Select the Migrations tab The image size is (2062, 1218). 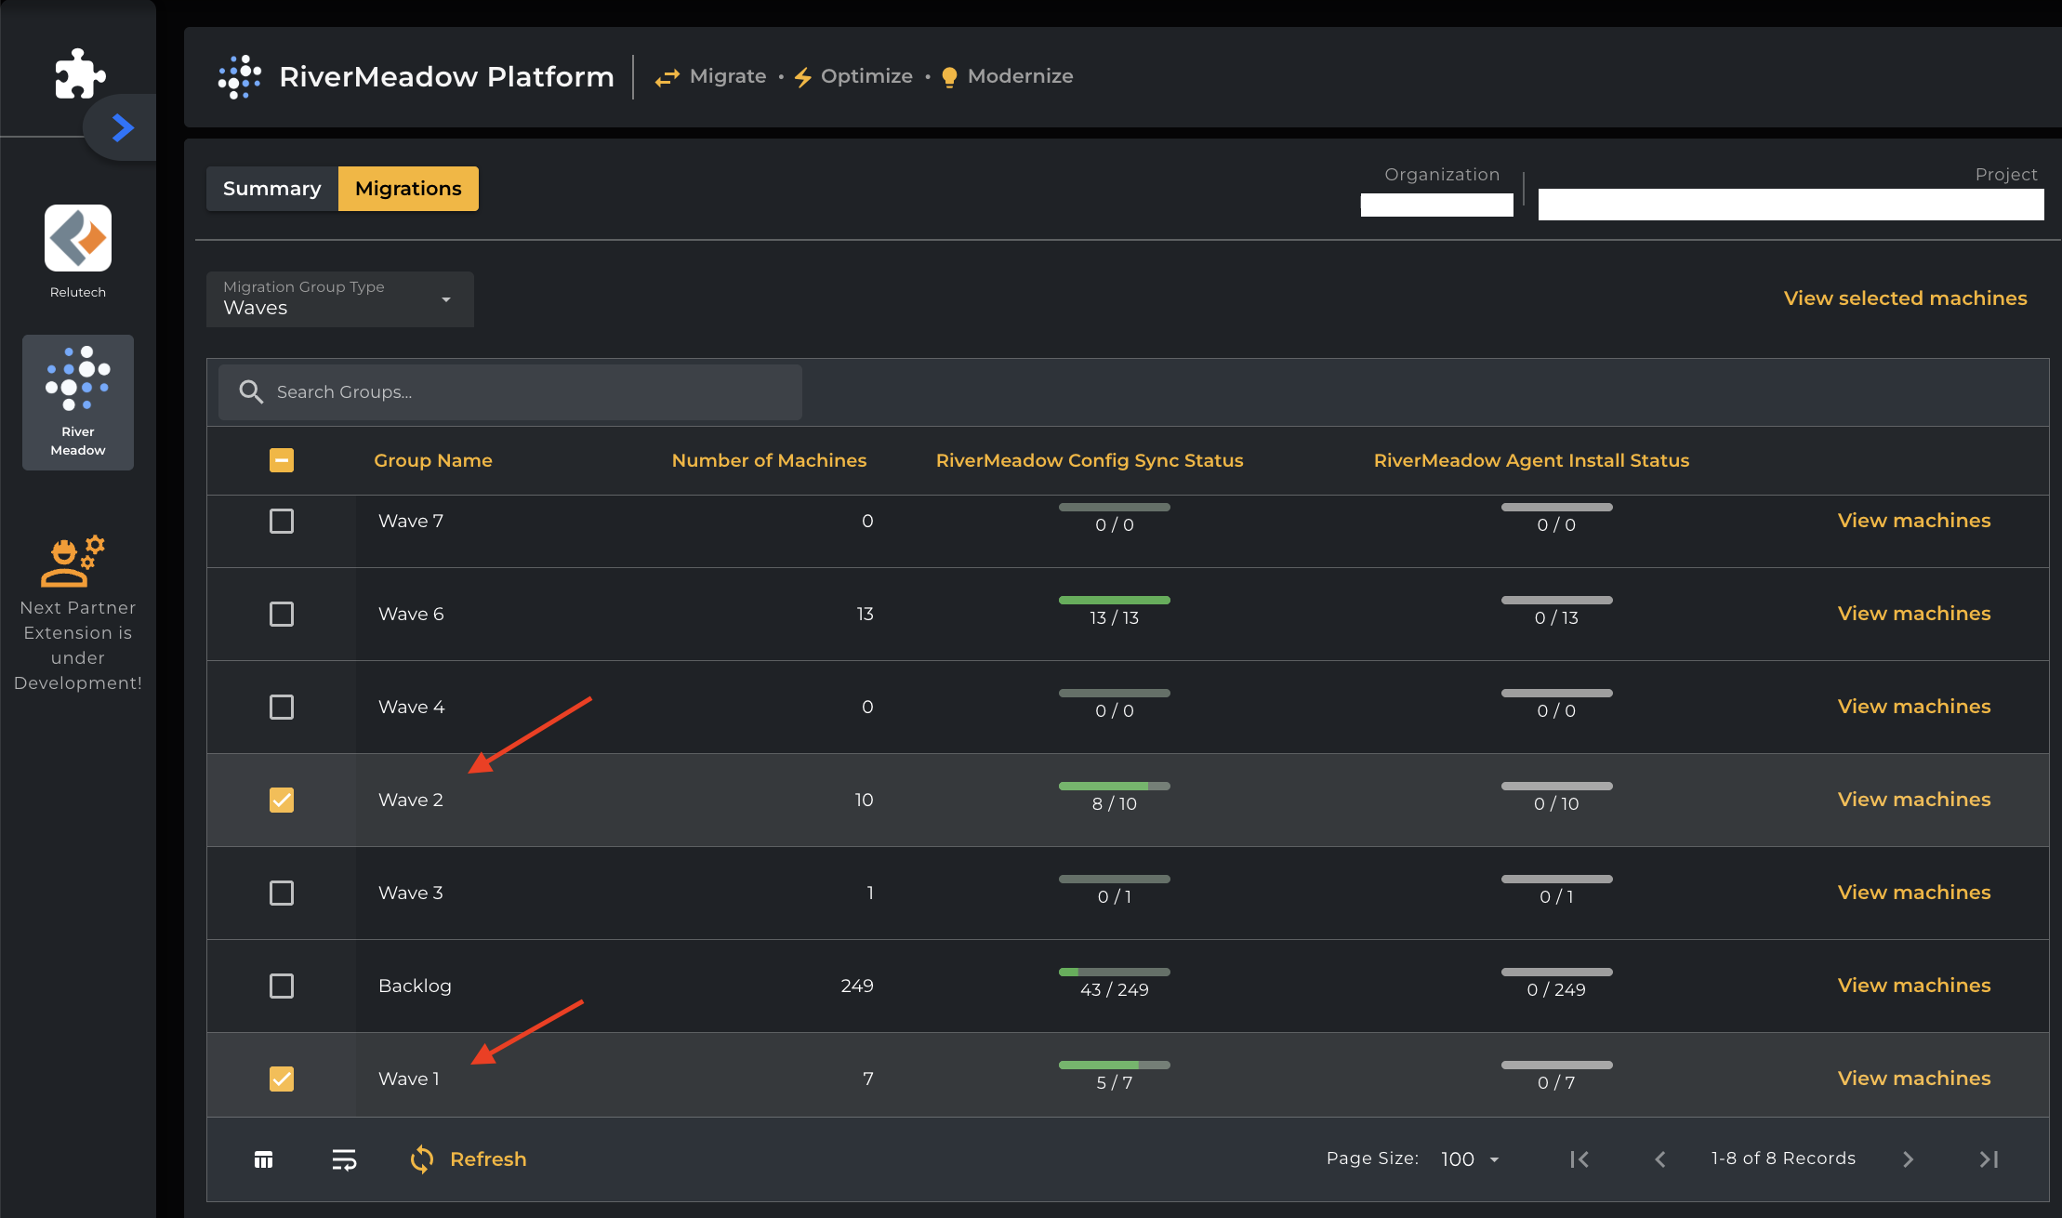(x=408, y=189)
